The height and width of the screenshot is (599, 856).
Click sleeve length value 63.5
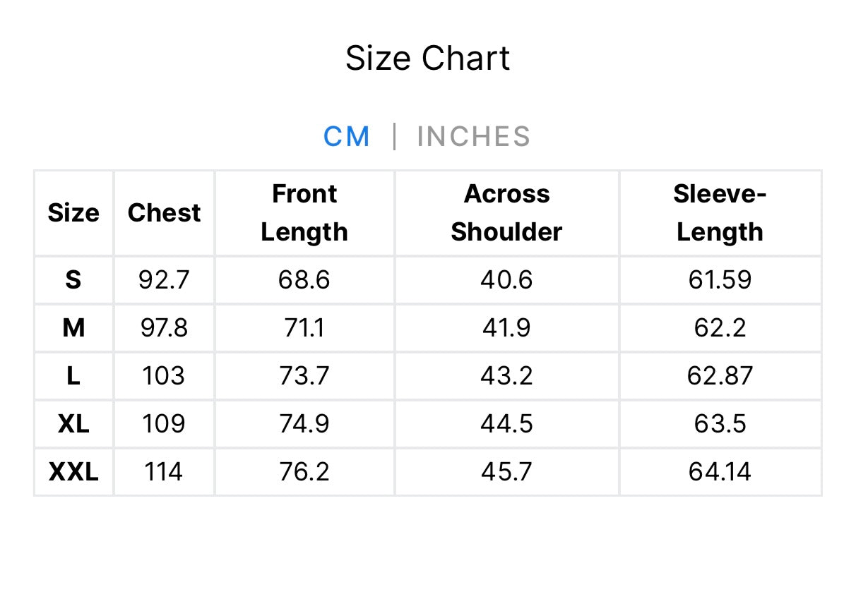click(x=720, y=424)
